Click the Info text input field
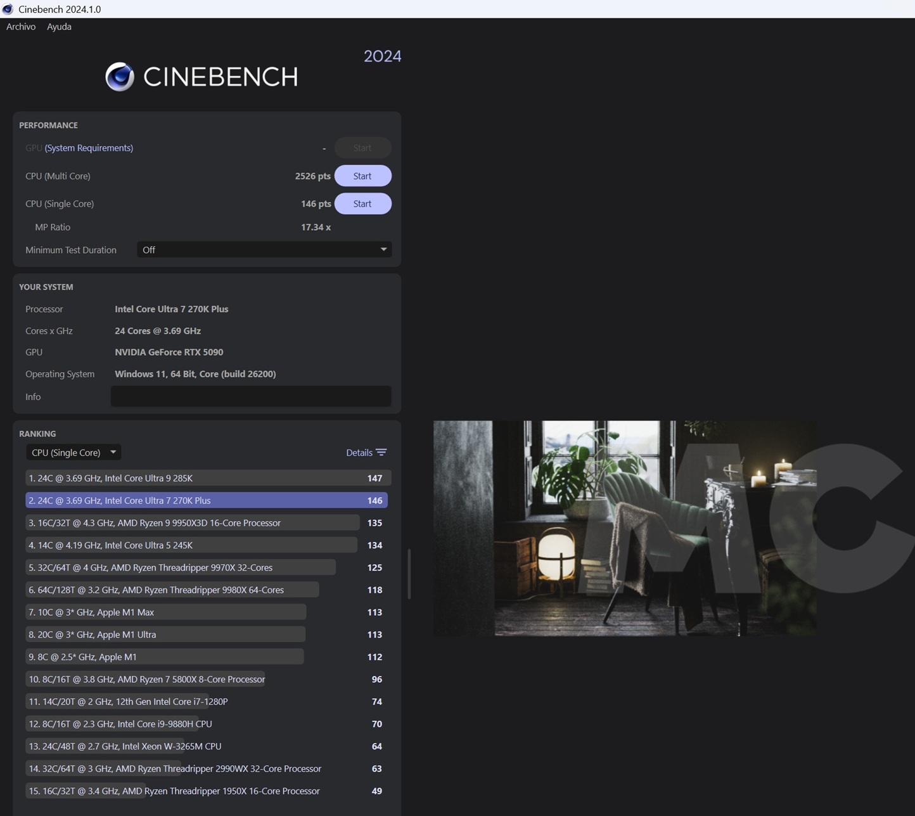 (250, 396)
